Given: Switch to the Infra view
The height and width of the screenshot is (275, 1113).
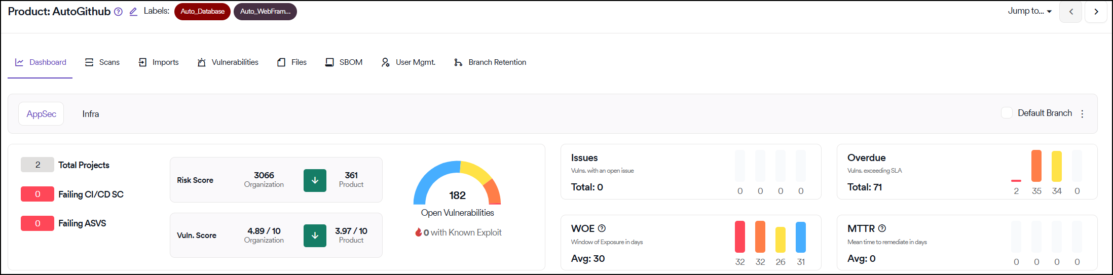Looking at the screenshot, I should point(91,114).
